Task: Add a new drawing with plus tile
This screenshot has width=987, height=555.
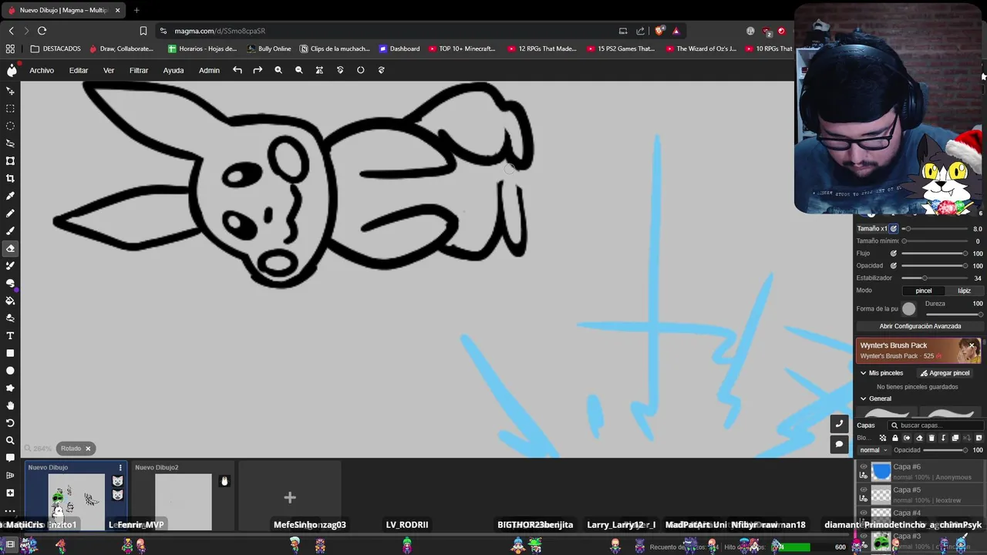Action: [290, 497]
